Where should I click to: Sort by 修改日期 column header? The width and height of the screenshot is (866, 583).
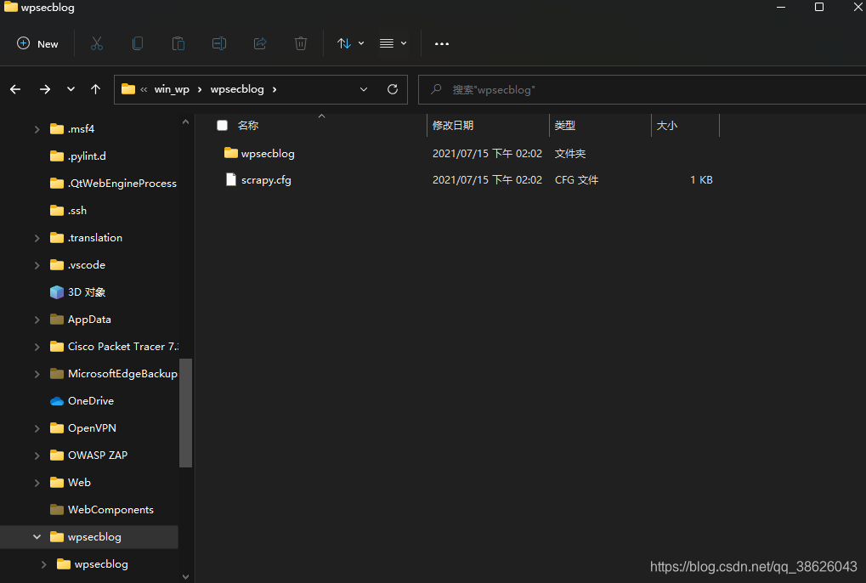coord(453,126)
